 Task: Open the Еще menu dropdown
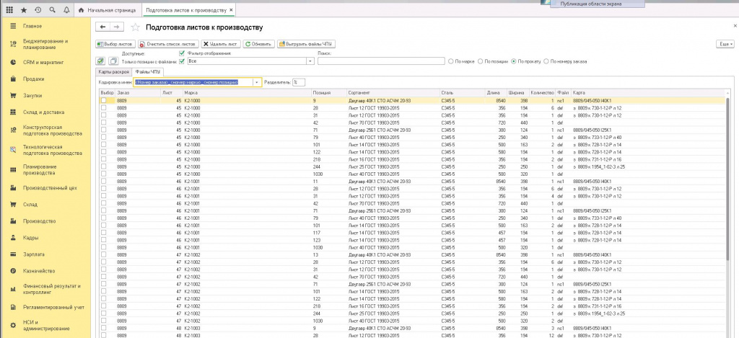pyautogui.click(x=725, y=44)
